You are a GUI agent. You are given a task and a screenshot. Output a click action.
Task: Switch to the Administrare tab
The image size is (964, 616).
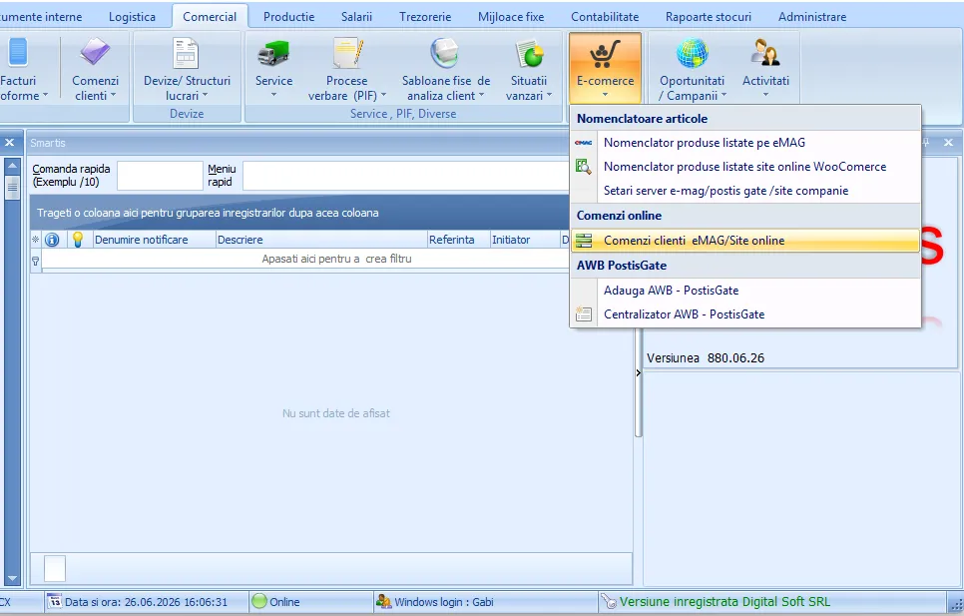coord(812,17)
